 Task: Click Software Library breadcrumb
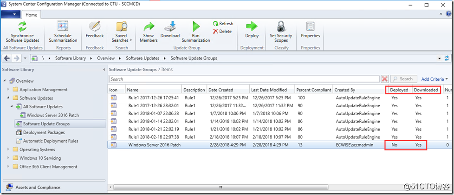click(x=71, y=58)
